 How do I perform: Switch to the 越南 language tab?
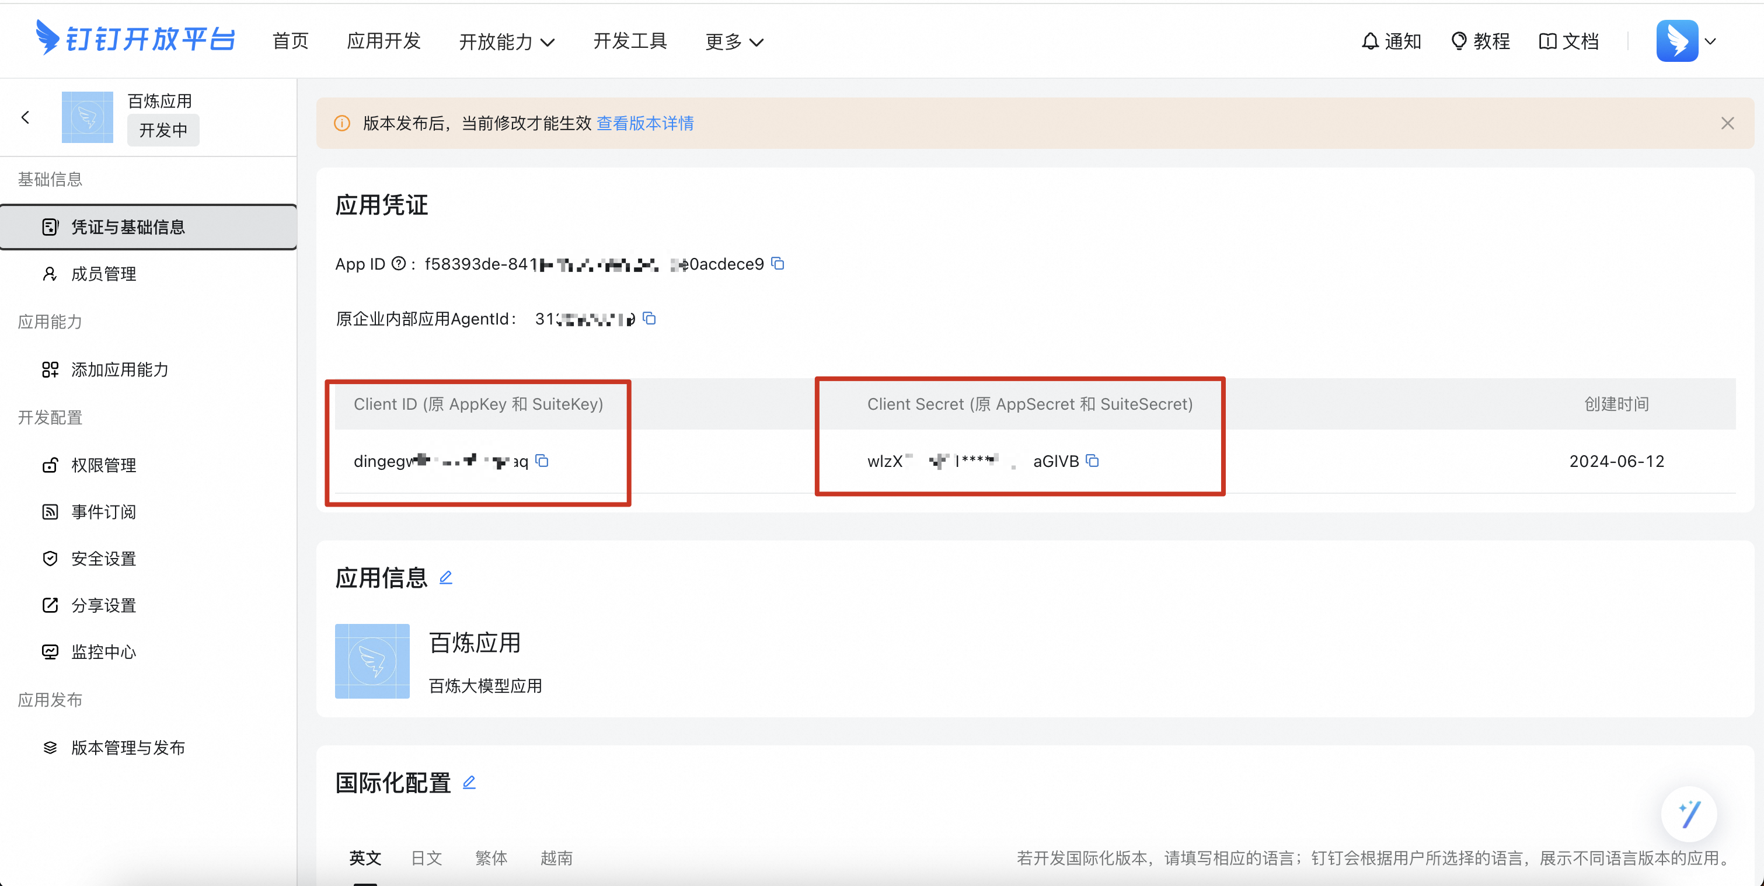tap(556, 857)
